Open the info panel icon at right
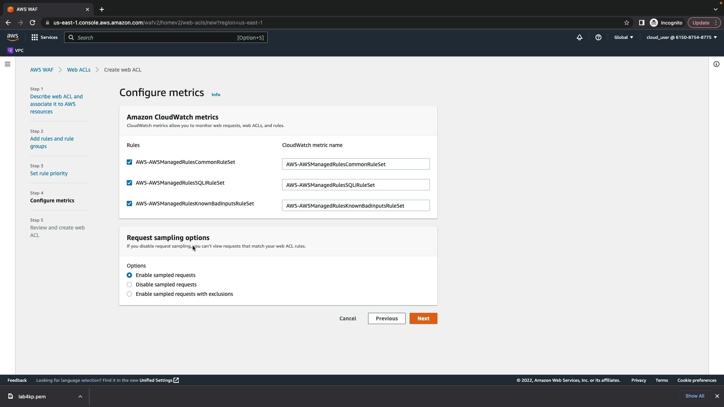This screenshot has height=407, width=724. (716, 64)
